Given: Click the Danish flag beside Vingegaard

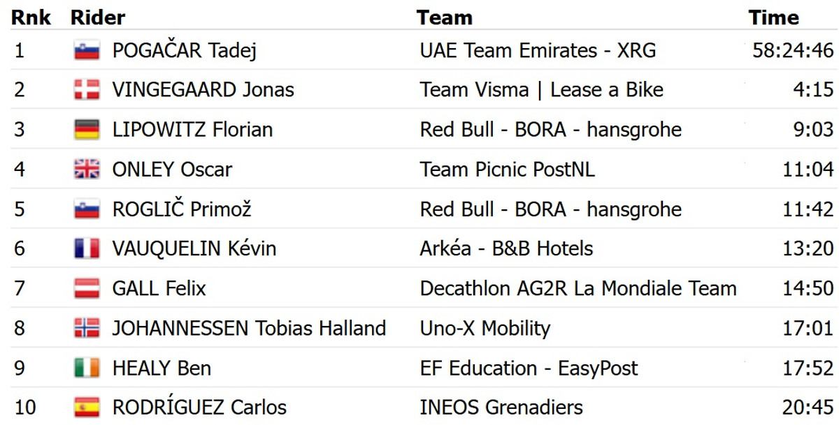Looking at the screenshot, I should click(x=87, y=90).
